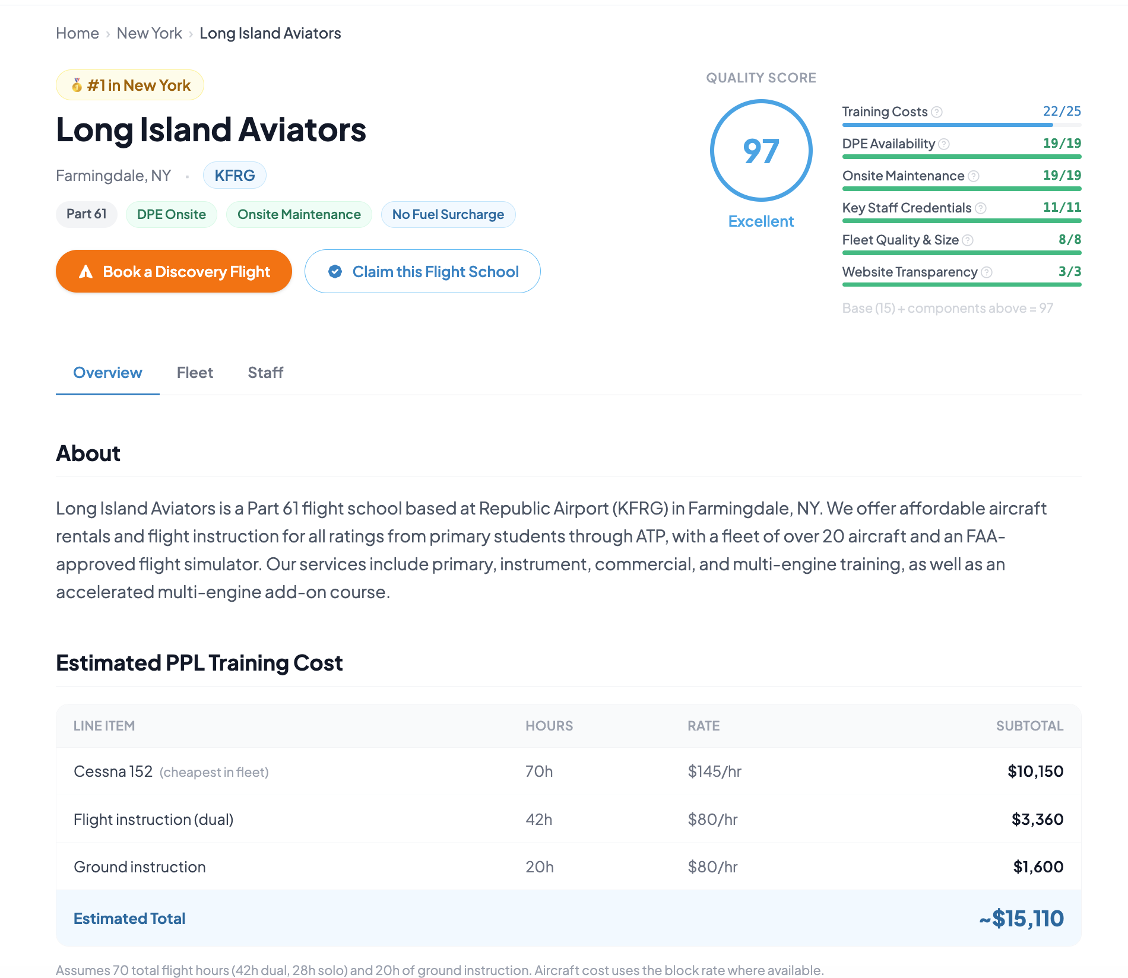Click the DPE Onsite tag
The height and width of the screenshot is (978, 1128).
tap(172, 214)
